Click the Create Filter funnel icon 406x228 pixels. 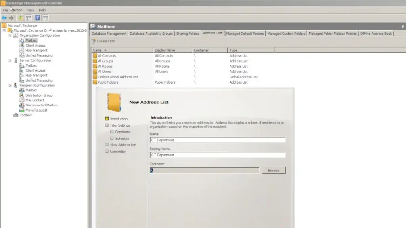[x=94, y=41]
